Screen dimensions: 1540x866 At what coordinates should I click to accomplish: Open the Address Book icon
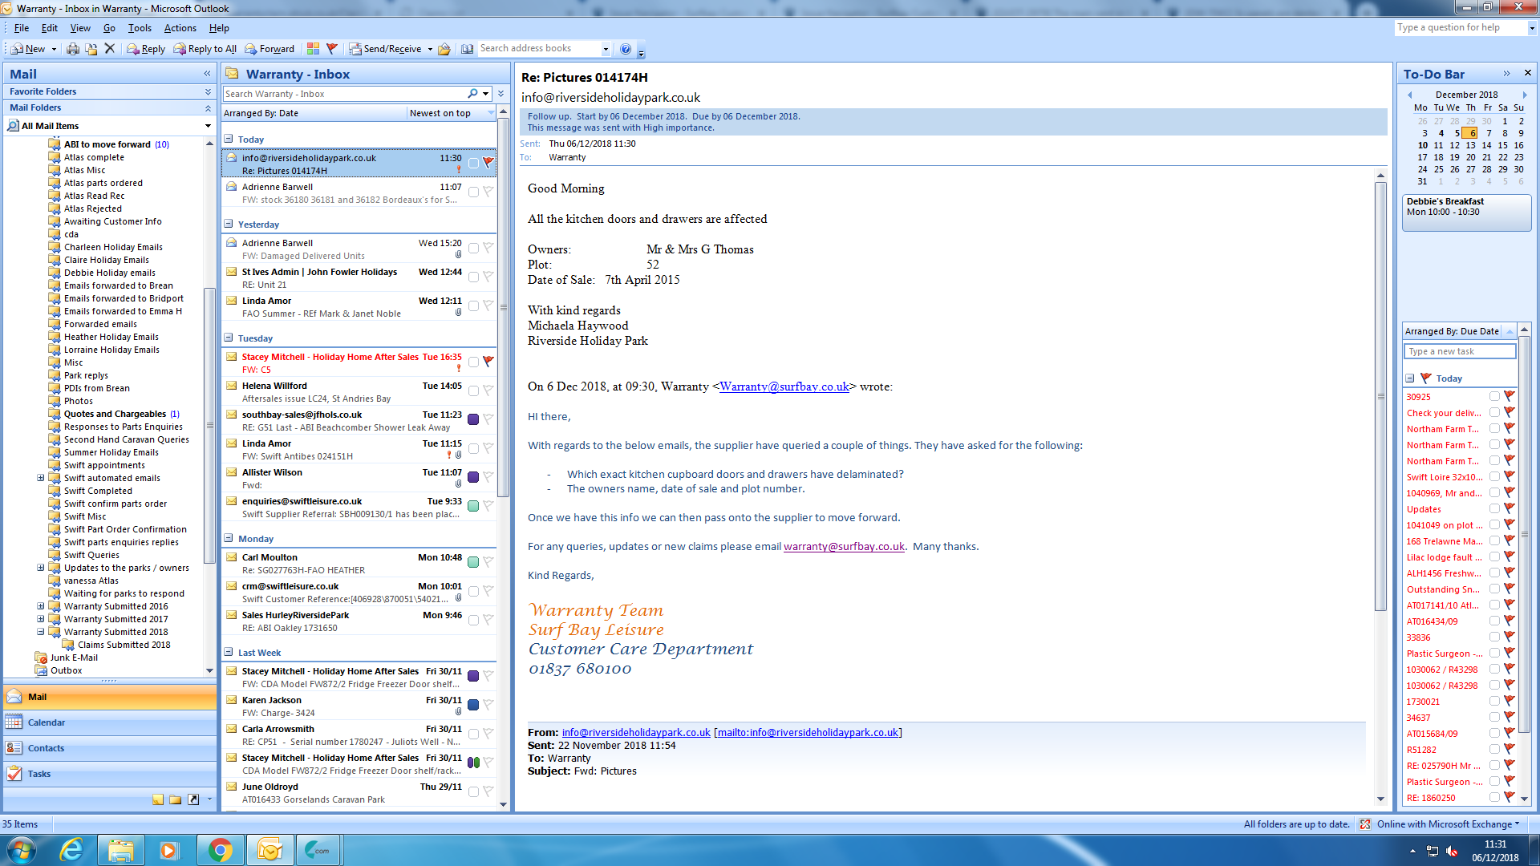(x=467, y=49)
